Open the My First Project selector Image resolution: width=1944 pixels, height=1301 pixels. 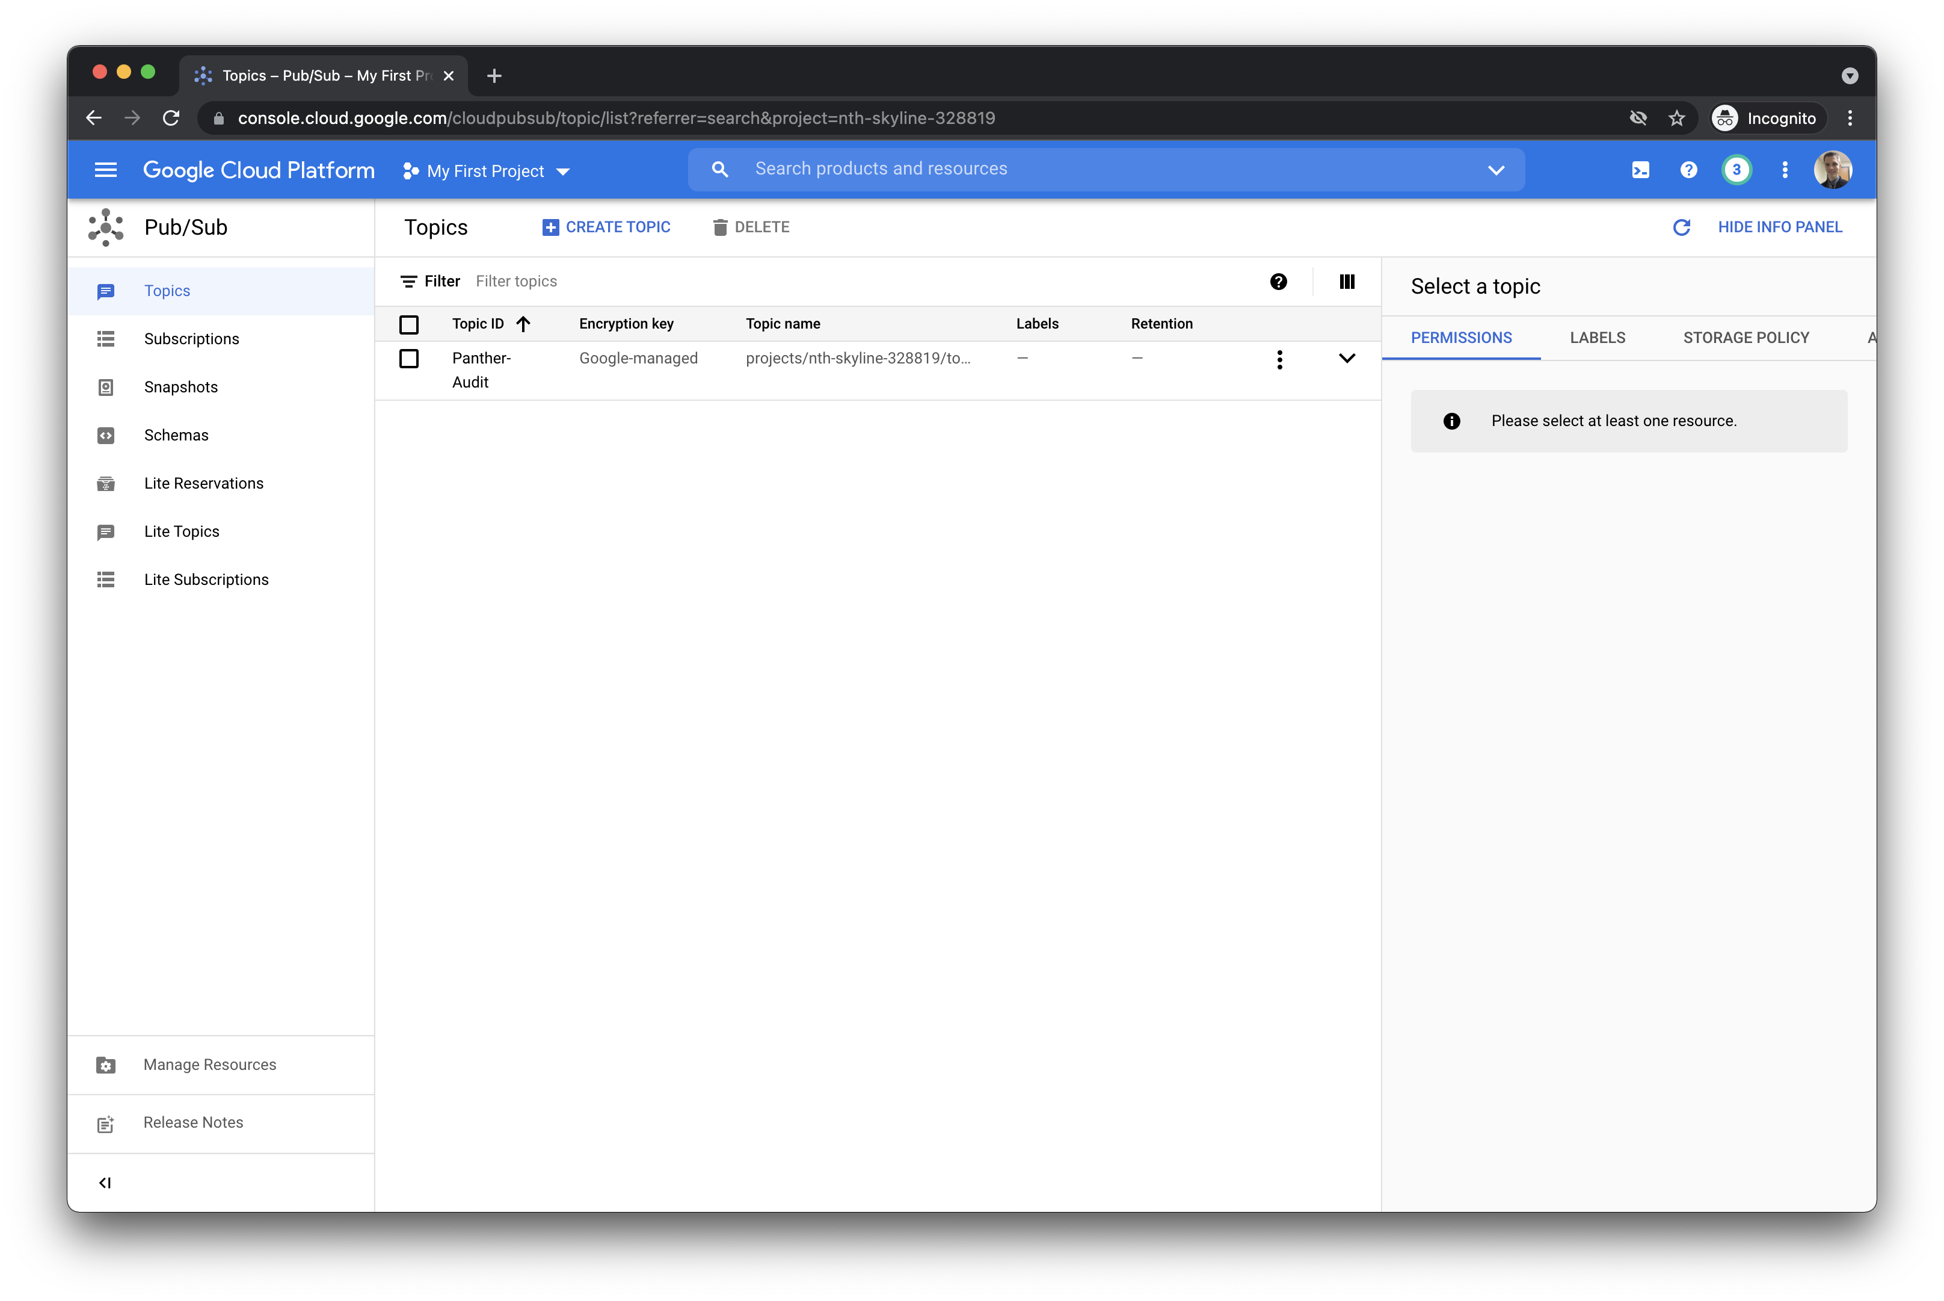coord(486,170)
